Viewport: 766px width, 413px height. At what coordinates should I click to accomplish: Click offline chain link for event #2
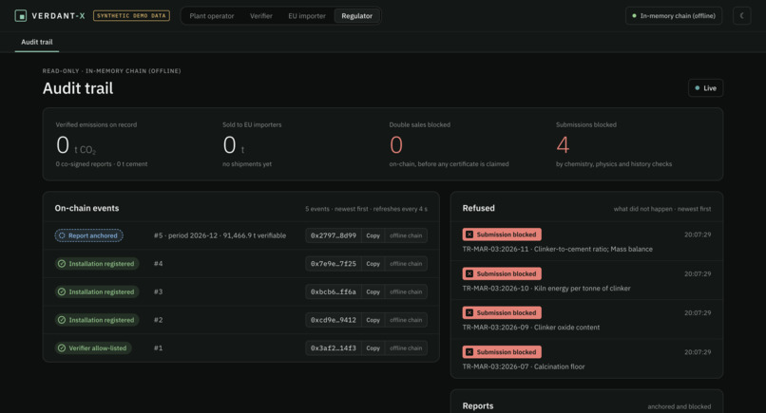pos(406,320)
